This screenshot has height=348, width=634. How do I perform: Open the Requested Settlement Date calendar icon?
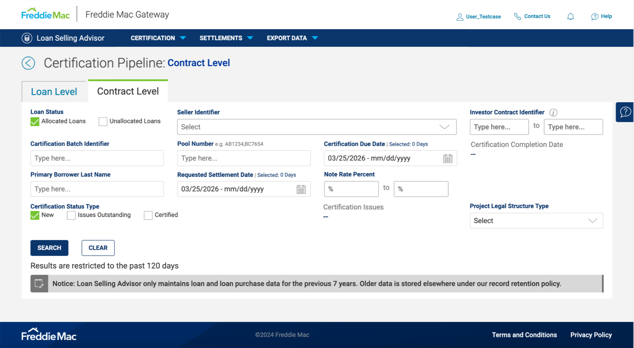(301, 189)
